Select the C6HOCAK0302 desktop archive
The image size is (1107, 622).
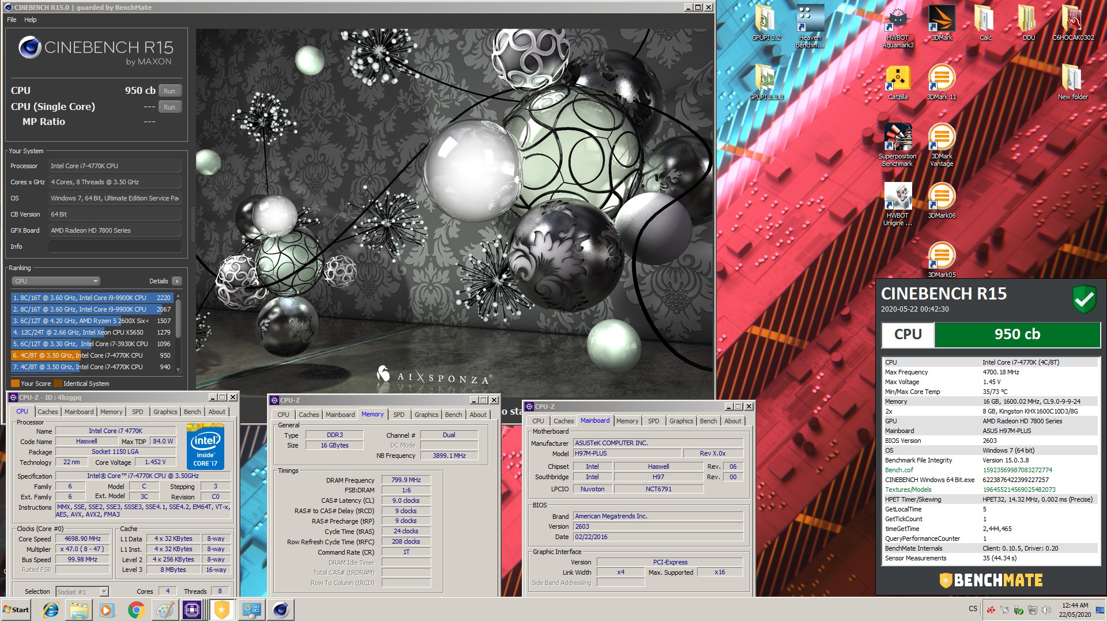[1073, 23]
